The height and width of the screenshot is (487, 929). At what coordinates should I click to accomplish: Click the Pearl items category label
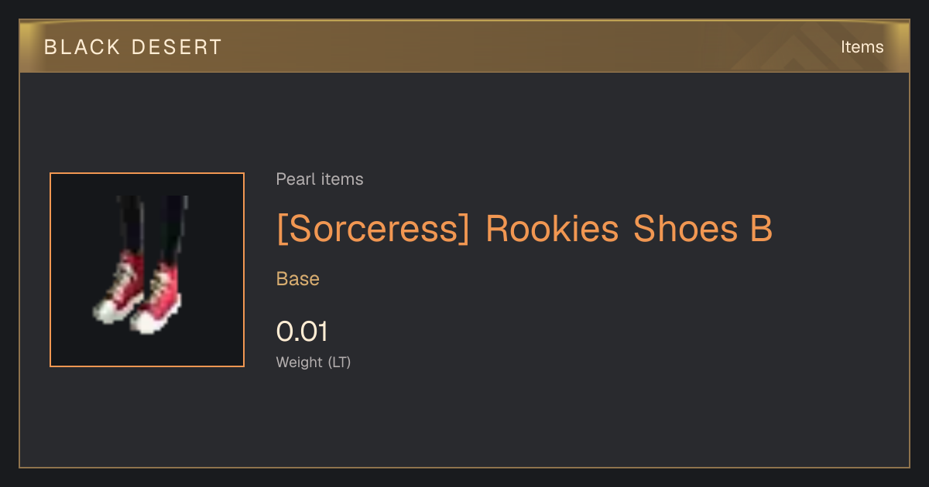320,179
